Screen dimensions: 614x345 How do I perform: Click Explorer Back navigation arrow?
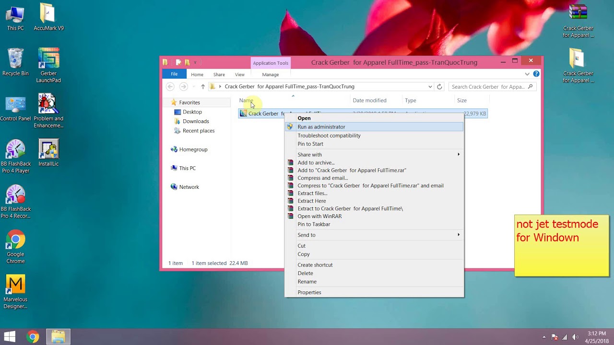pyautogui.click(x=170, y=87)
